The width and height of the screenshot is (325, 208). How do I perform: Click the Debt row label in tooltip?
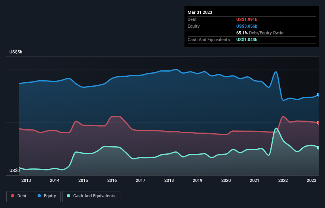[x=192, y=19]
